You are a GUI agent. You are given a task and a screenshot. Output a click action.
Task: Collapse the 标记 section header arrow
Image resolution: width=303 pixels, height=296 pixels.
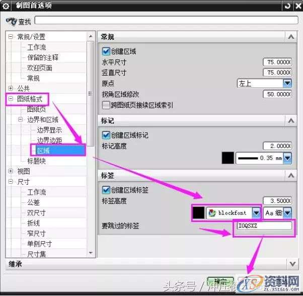click(x=291, y=121)
